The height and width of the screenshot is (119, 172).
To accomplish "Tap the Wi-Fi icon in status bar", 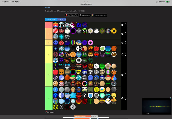I will pyautogui.click(x=160, y=2).
